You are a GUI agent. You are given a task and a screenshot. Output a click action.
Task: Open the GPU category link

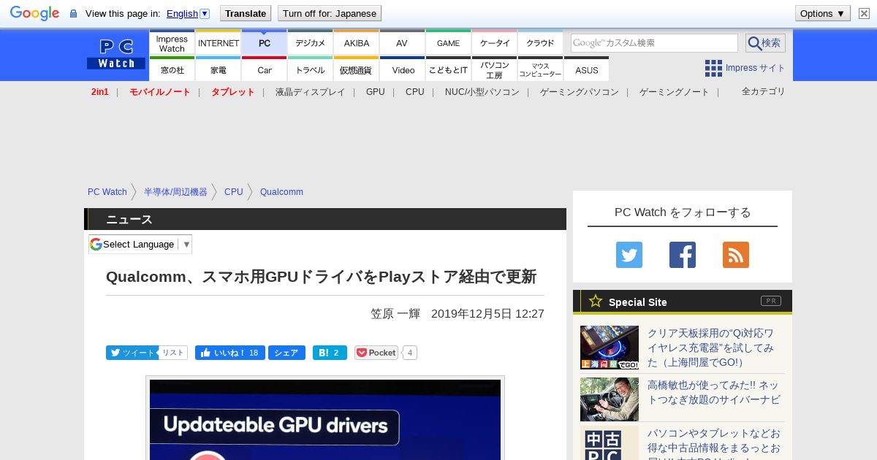tap(376, 92)
